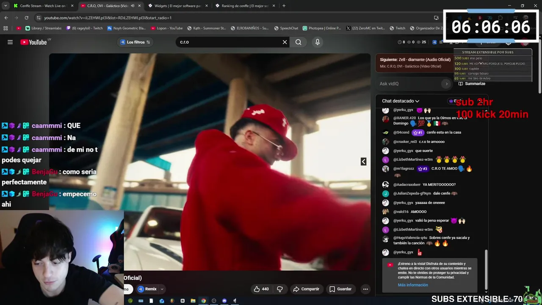Screen dimensions: 542x305
Task: Click the search magnifier button
Action: [x=299, y=42]
